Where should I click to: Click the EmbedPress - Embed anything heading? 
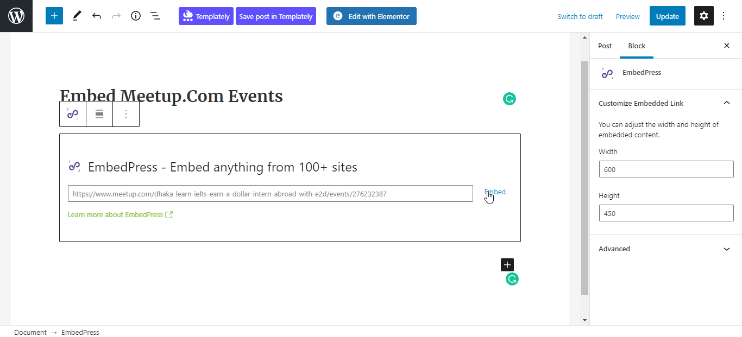point(223,167)
